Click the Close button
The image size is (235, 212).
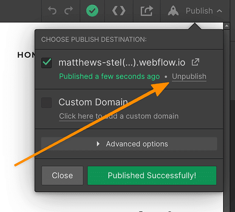click(62, 176)
